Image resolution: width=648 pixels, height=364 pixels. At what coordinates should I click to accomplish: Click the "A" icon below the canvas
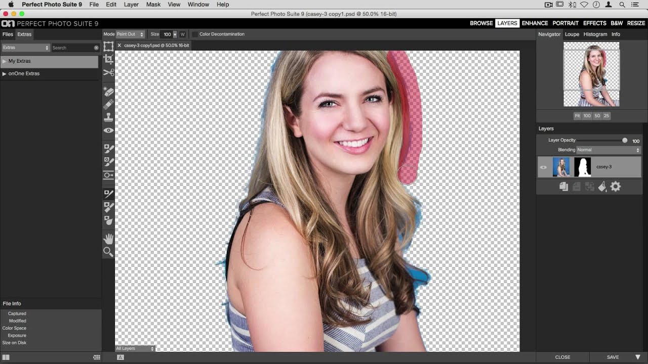[x=120, y=357]
